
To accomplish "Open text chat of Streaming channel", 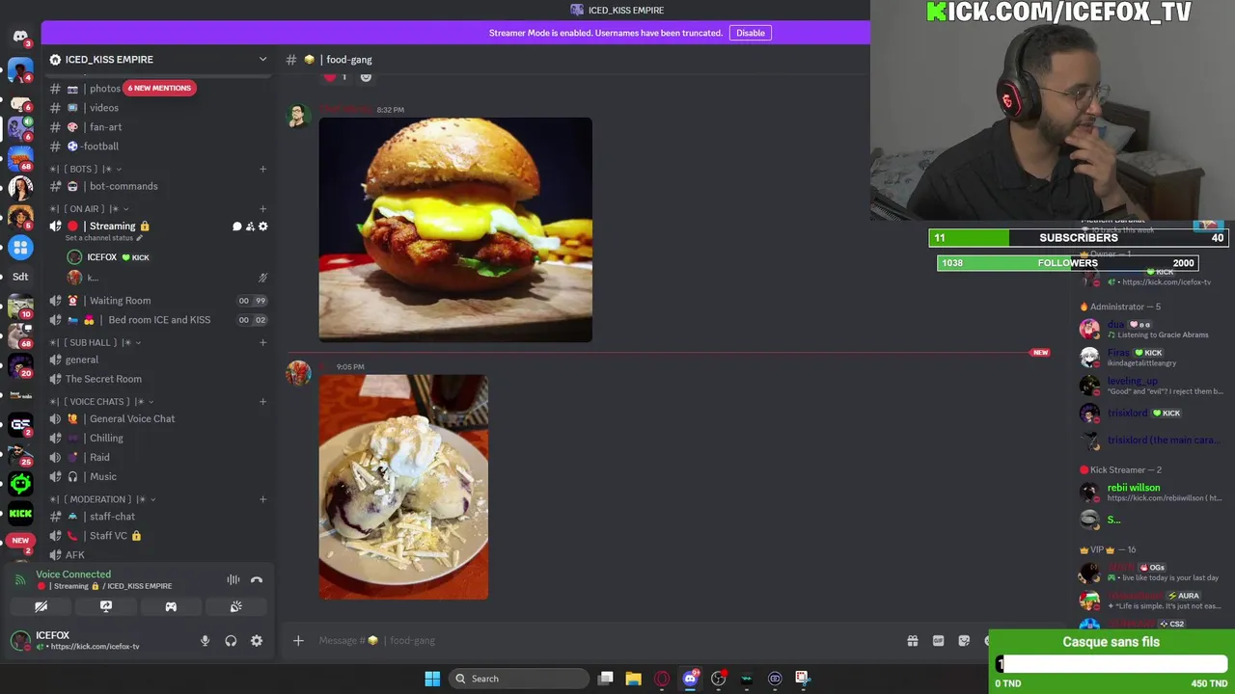I will click(236, 227).
